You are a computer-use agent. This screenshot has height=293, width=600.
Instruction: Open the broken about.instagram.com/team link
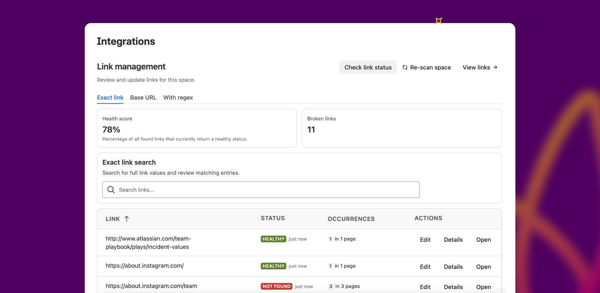coord(483,287)
